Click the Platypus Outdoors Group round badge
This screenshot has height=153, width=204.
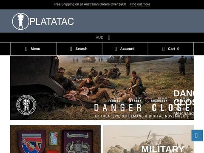point(26,105)
